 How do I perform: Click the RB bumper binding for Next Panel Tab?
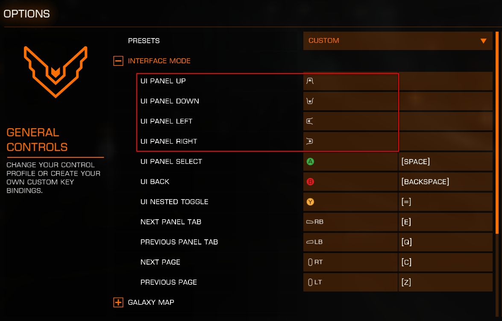(x=350, y=222)
